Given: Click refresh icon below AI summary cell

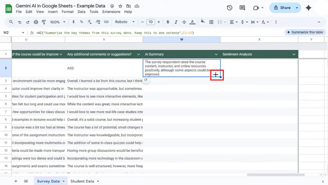Looking at the screenshot, I should (146, 80).
